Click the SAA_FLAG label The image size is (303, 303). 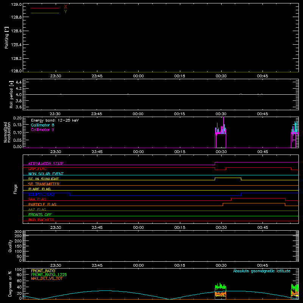click(37, 199)
